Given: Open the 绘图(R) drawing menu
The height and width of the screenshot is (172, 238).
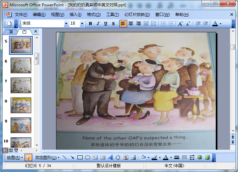Looking at the screenshot, I should click(x=15, y=158).
